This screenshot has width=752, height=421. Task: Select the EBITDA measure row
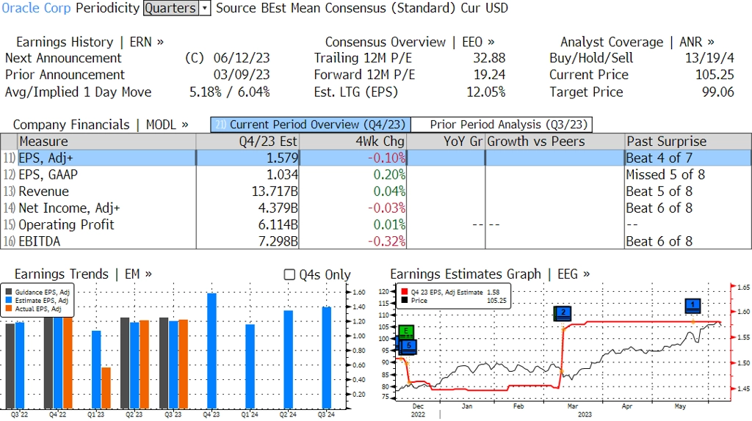(376, 241)
